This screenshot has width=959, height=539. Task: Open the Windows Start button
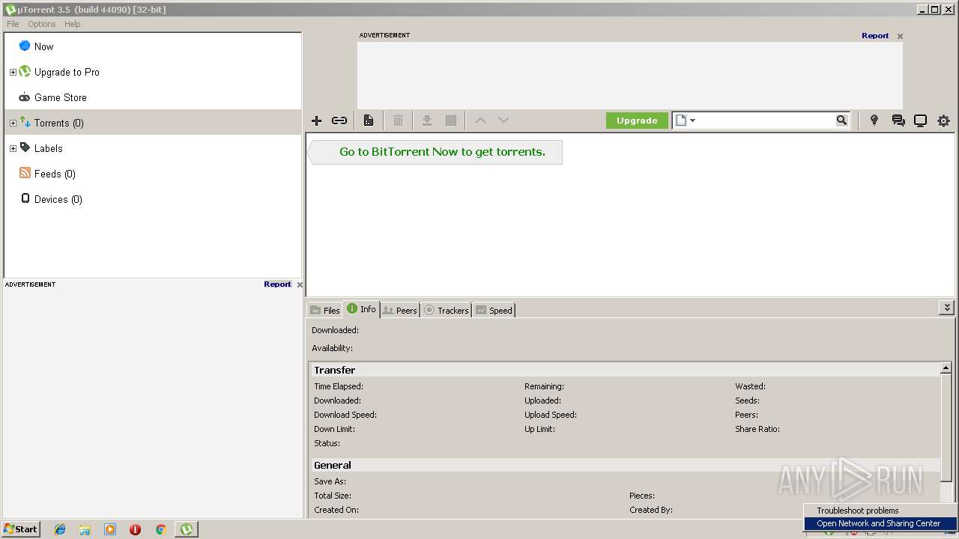click(21, 529)
